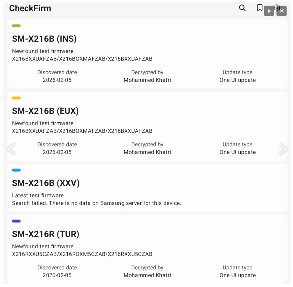Open the SM-X216B (XXV) device entry
Screen dimensions: 293x287
(46, 183)
